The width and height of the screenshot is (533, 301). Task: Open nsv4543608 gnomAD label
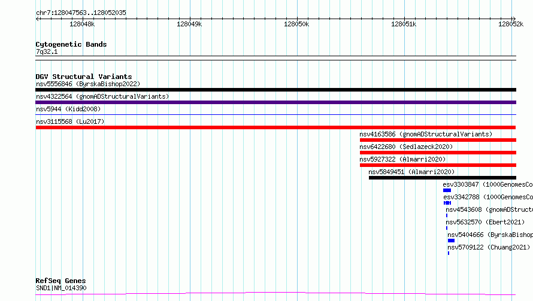(489, 209)
